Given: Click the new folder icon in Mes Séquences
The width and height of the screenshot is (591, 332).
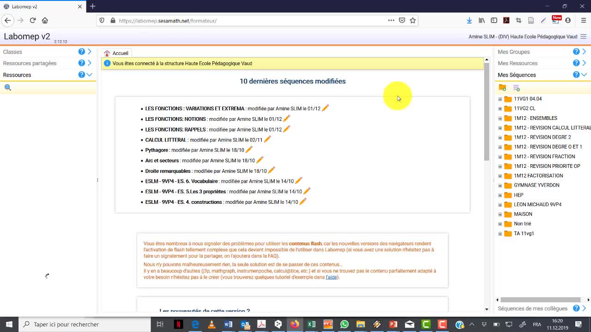Looking at the screenshot, I should coord(502,88).
